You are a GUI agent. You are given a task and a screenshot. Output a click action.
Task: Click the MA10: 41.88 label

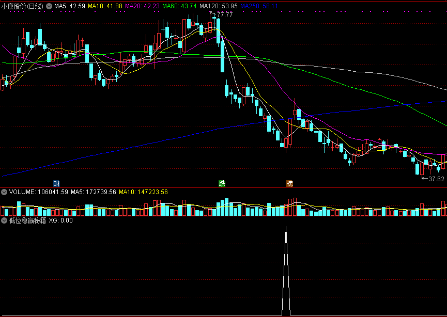pyautogui.click(x=105, y=6)
